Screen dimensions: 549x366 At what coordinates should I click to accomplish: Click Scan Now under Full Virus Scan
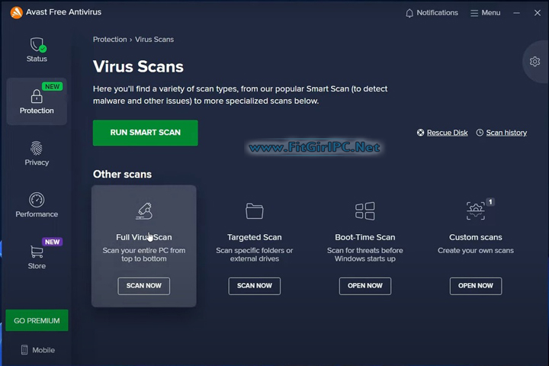[x=144, y=285]
